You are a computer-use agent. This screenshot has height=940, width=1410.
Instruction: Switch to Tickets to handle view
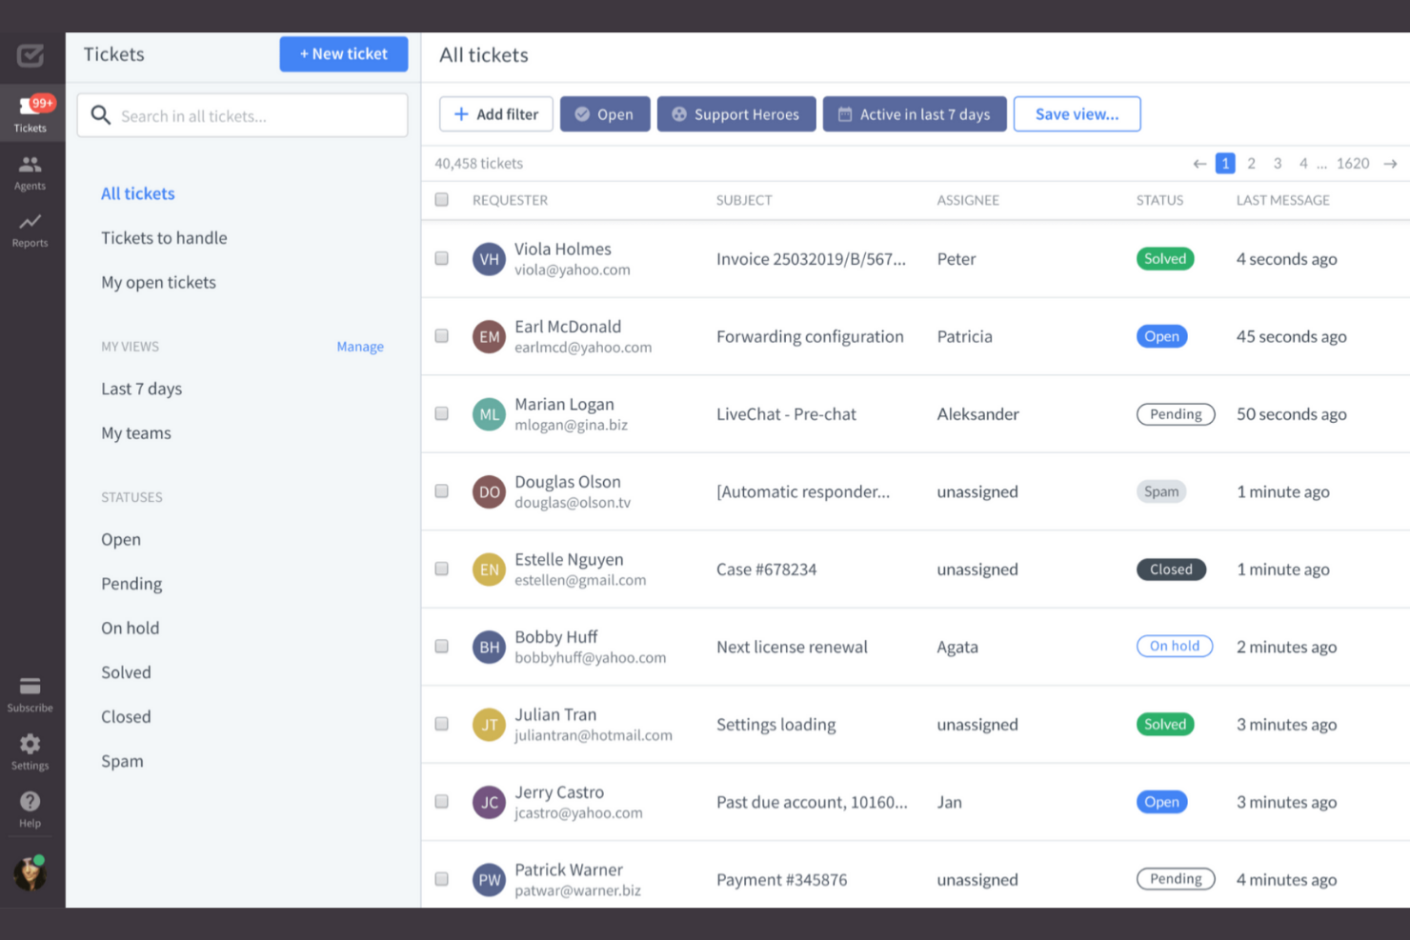(164, 237)
